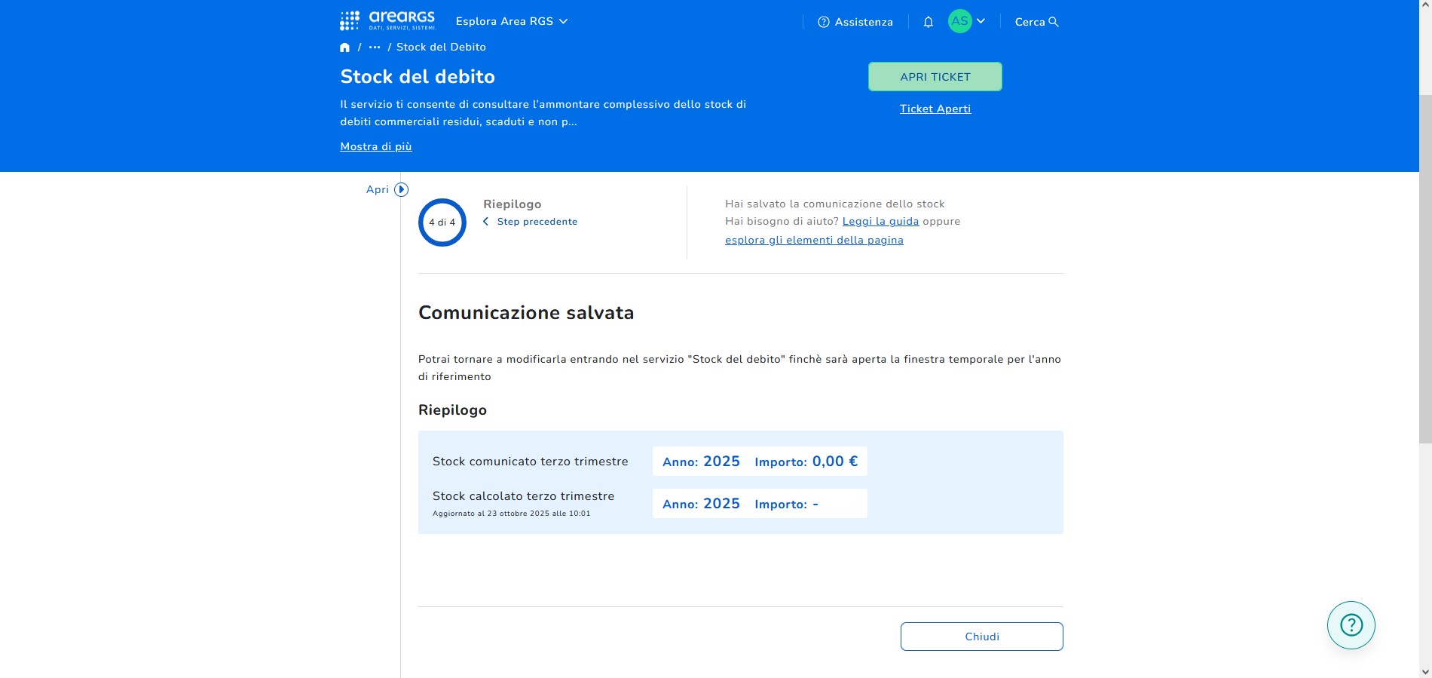1432x678 pixels.
Task: Open the notifications bell
Action: 928,22
